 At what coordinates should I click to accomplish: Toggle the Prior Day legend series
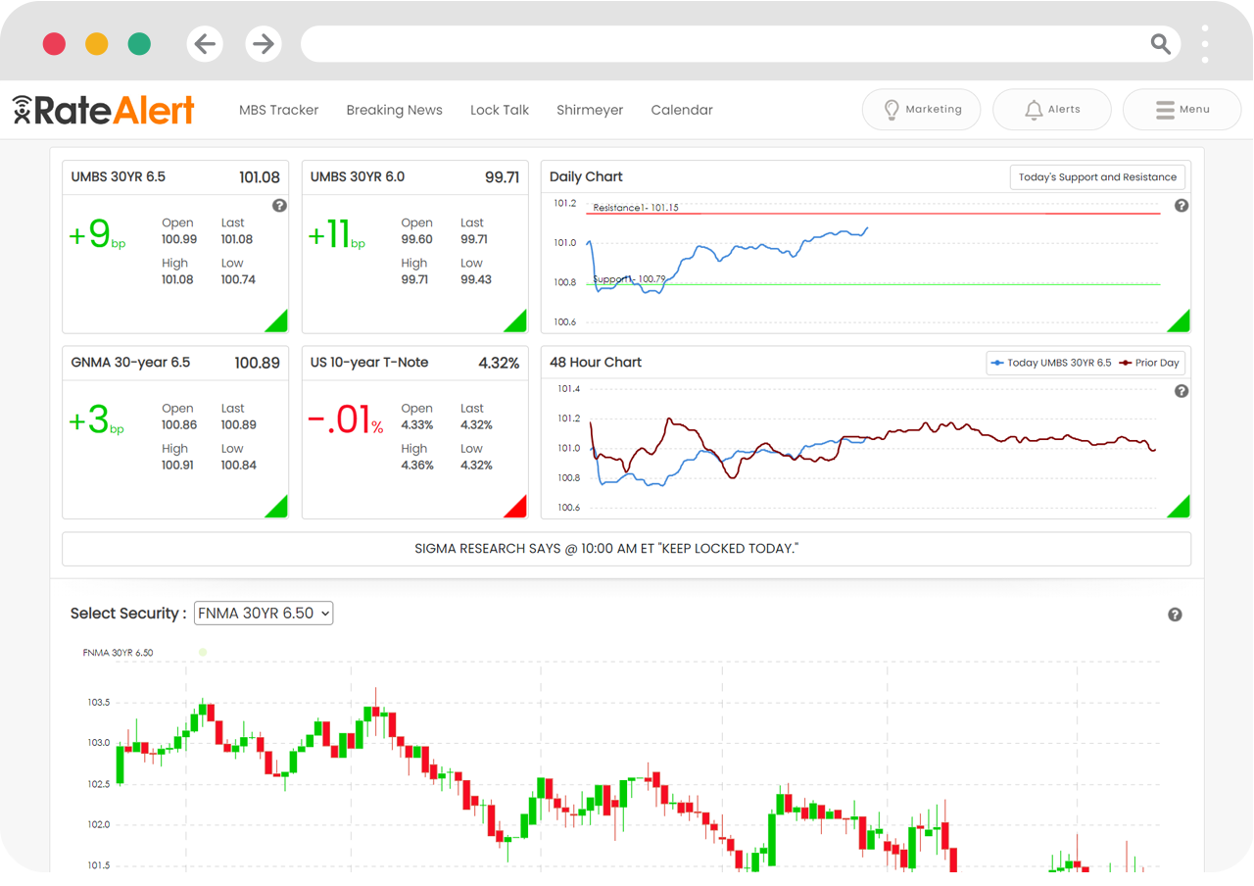pyautogui.click(x=1150, y=363)
